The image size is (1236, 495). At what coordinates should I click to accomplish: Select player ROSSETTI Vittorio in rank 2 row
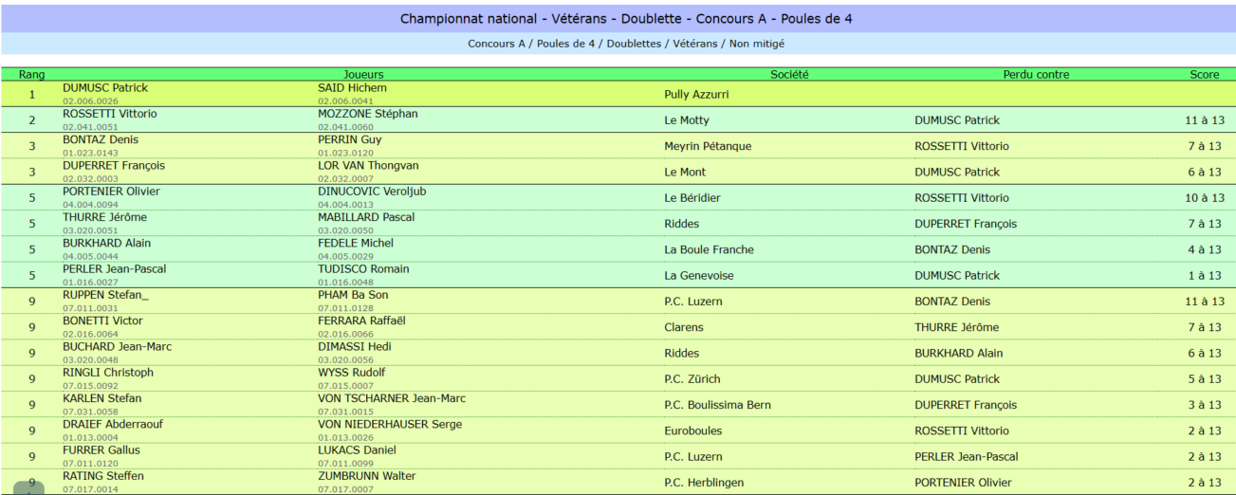tap(110, 114)
